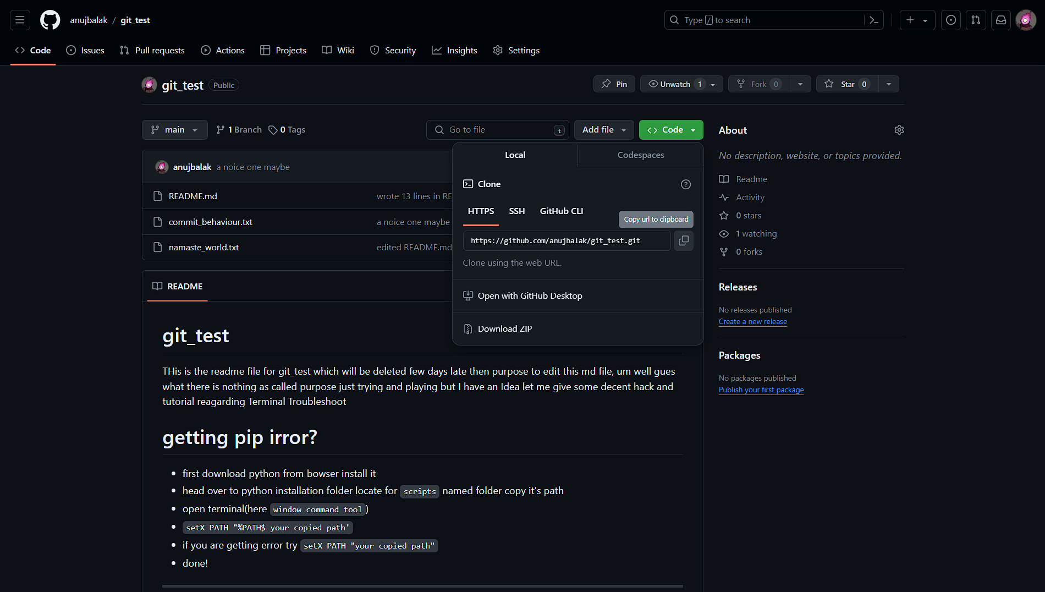Viewport: 1045px width, 592px height.
Task: Copy the HTTPS clone URL to clipboard
Action: [684, 240]
